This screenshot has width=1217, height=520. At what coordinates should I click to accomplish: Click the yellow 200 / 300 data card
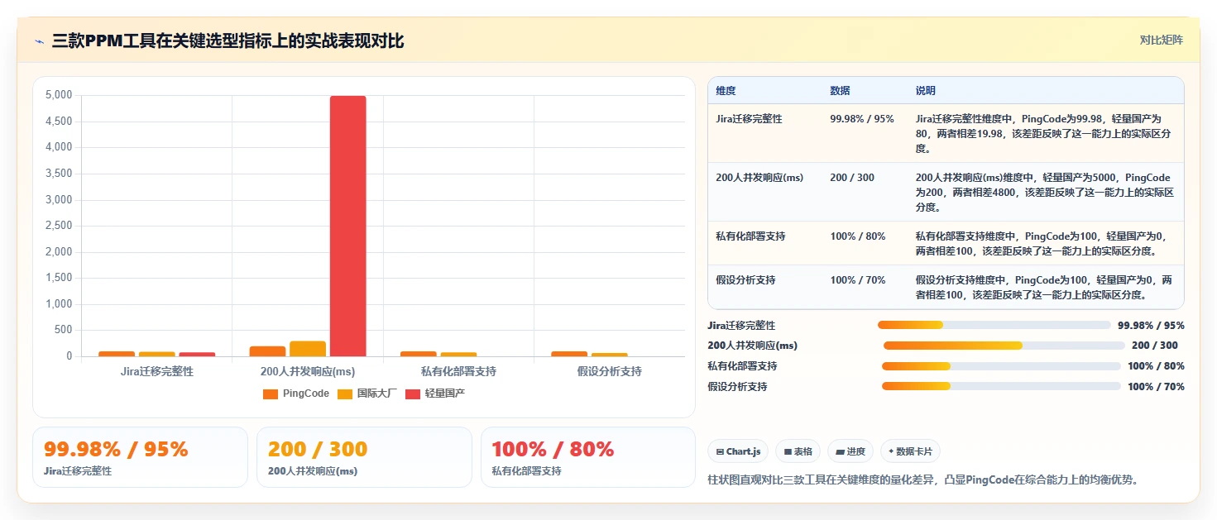tap(364, 457)
